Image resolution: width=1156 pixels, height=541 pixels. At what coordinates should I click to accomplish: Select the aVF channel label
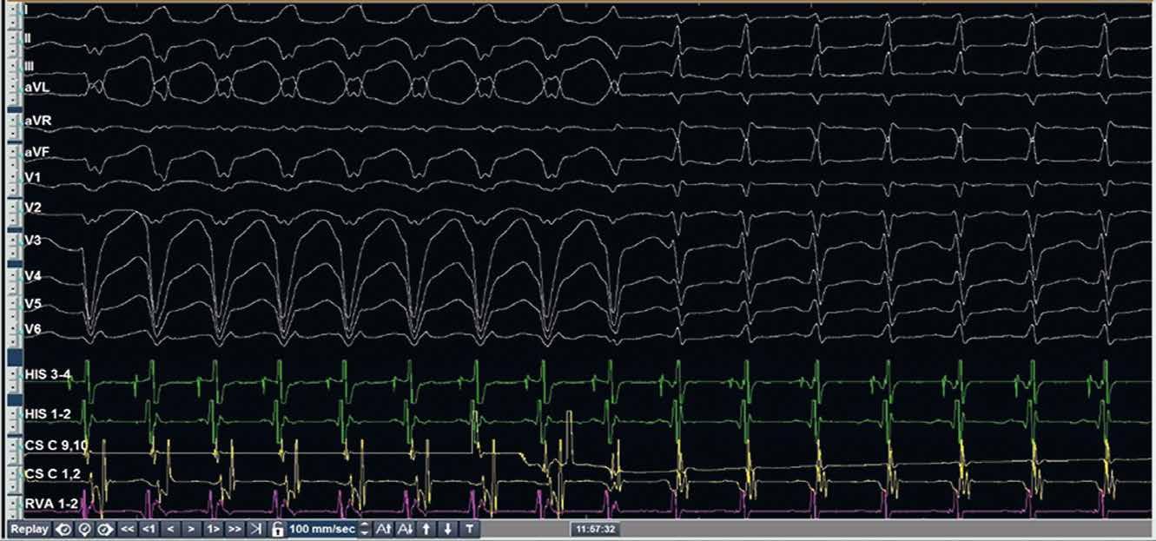(36, 152)
